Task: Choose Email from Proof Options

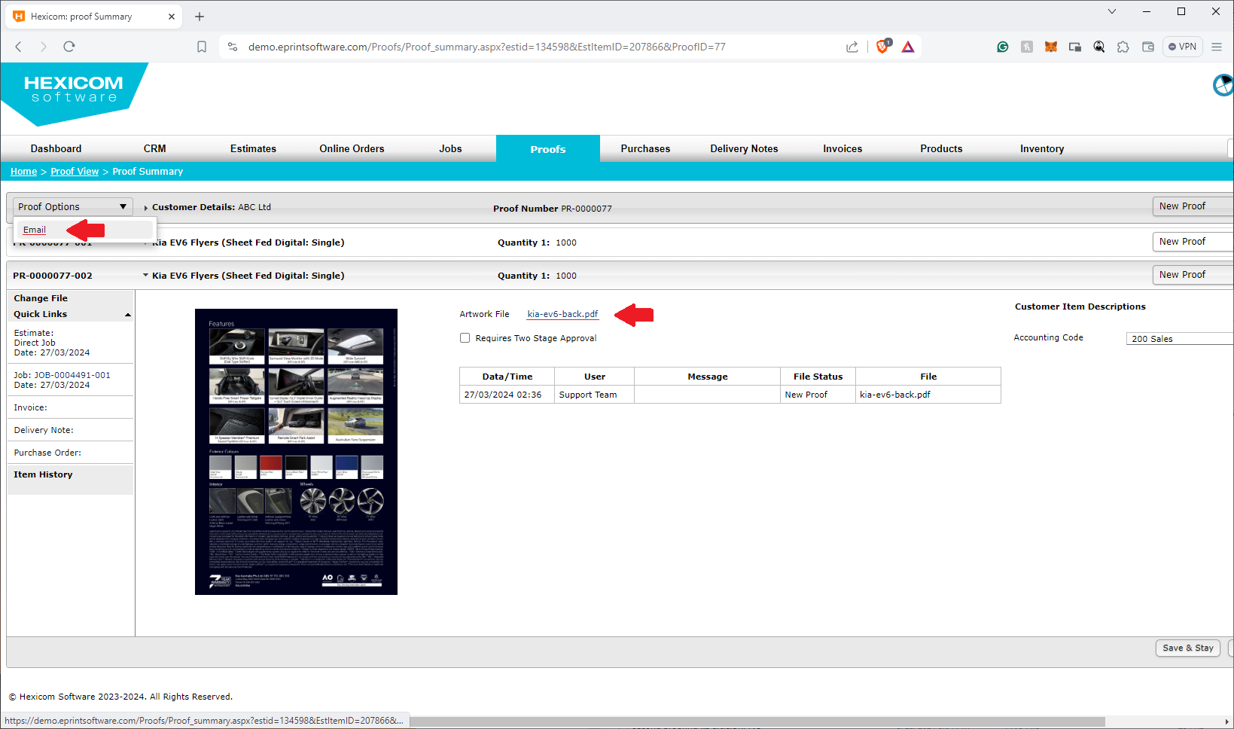Action: 35,230
